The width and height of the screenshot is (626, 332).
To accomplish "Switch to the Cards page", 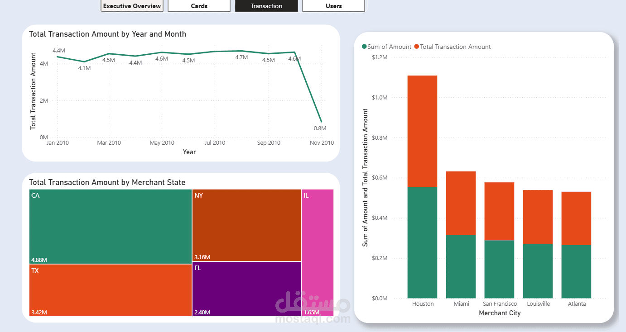I will pyautogui.click(x=199, y=6).
